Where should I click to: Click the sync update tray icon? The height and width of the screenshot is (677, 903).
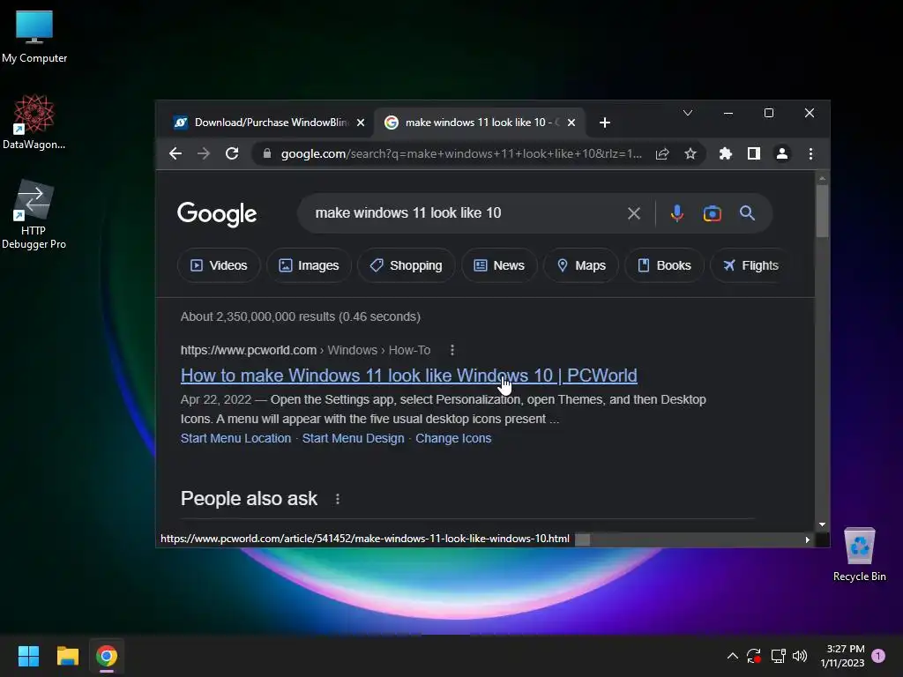point(754,656)
